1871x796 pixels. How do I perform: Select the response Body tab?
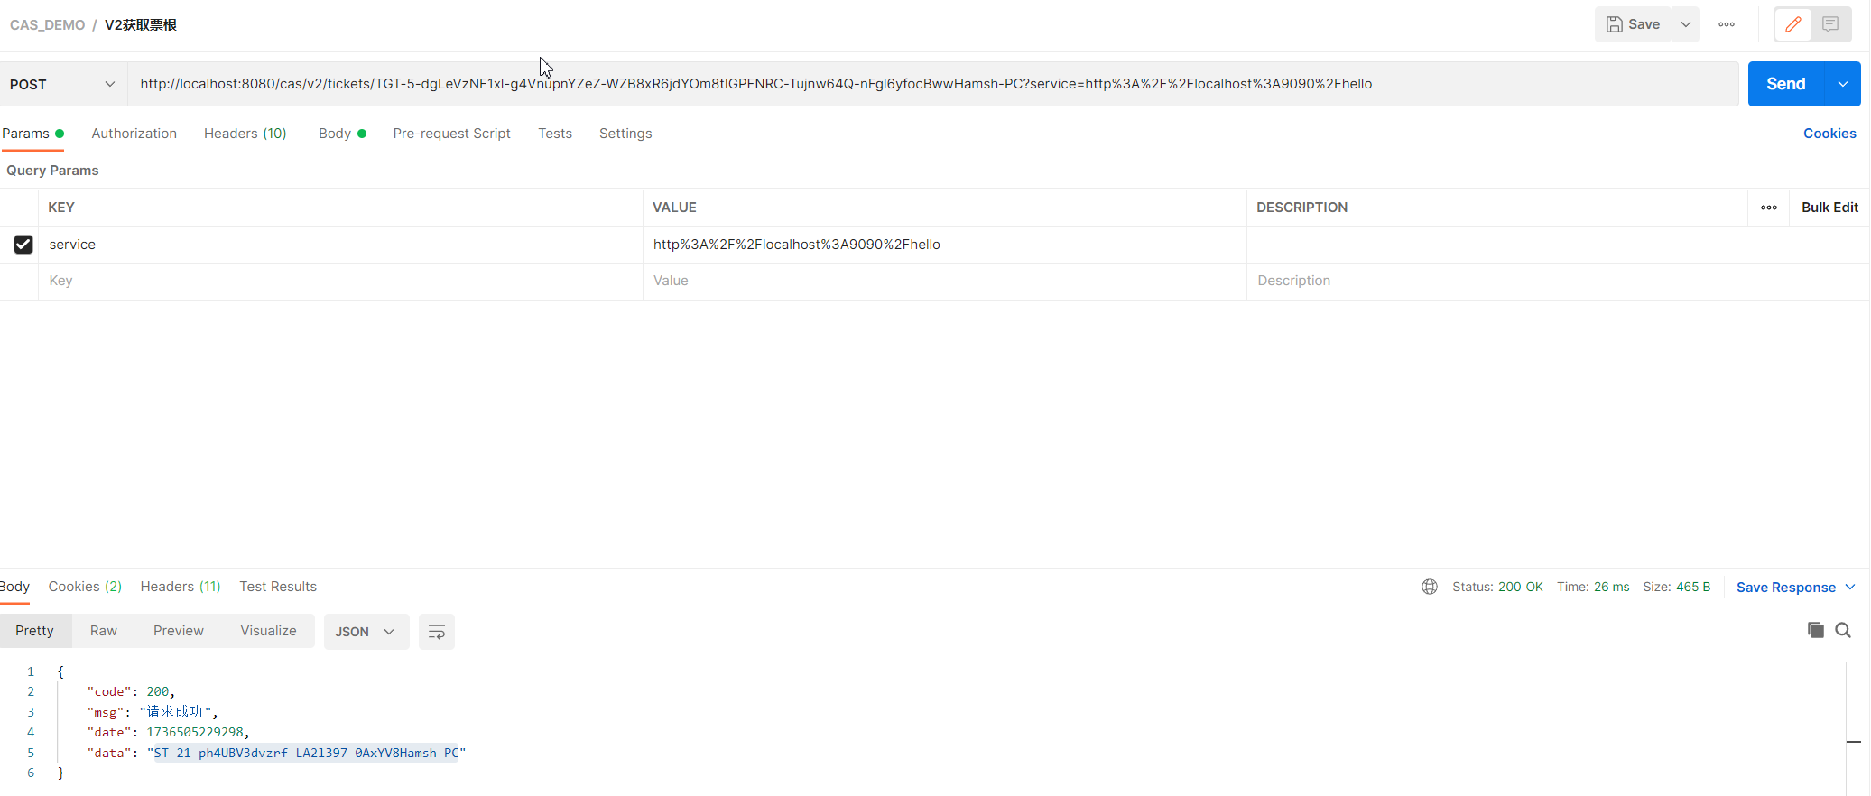[x=14, y=587]
